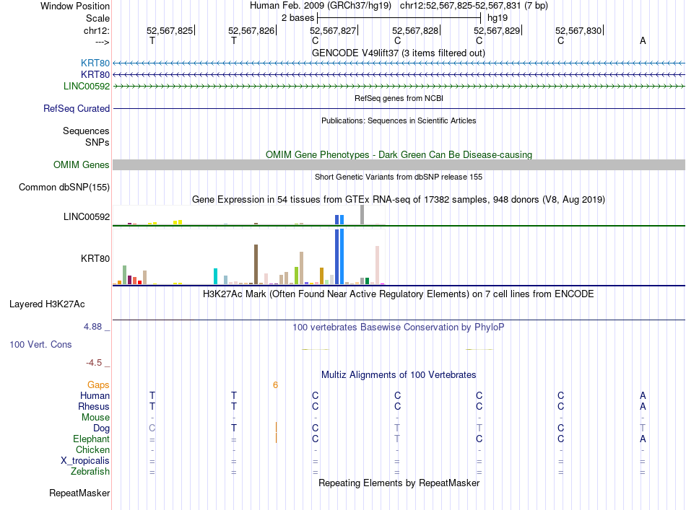
Task: Click the GENCODE V49lift37 track title
Action: click(x=398, y=53)
